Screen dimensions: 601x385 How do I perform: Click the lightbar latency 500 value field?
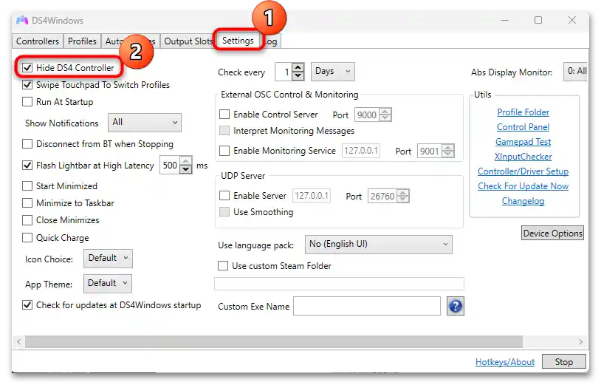(170, 166)
